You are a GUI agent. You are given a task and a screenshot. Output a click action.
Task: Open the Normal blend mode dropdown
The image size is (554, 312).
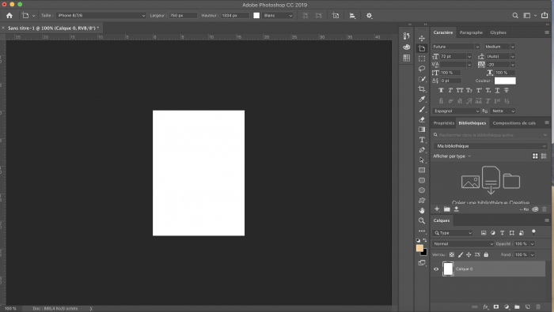[463, 244]
